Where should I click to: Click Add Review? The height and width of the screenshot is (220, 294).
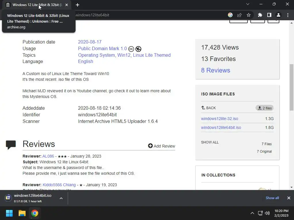tap(161, 146)
